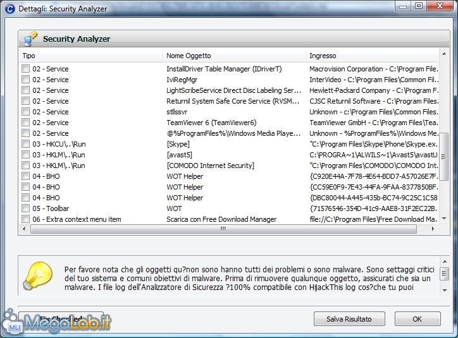Check the stllssvr service checkbox
Image resolution: width=458 pixels, height=338 pixels.
26,111
